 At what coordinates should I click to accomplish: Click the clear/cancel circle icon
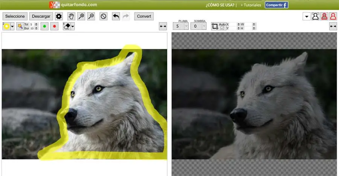[104, 16]
